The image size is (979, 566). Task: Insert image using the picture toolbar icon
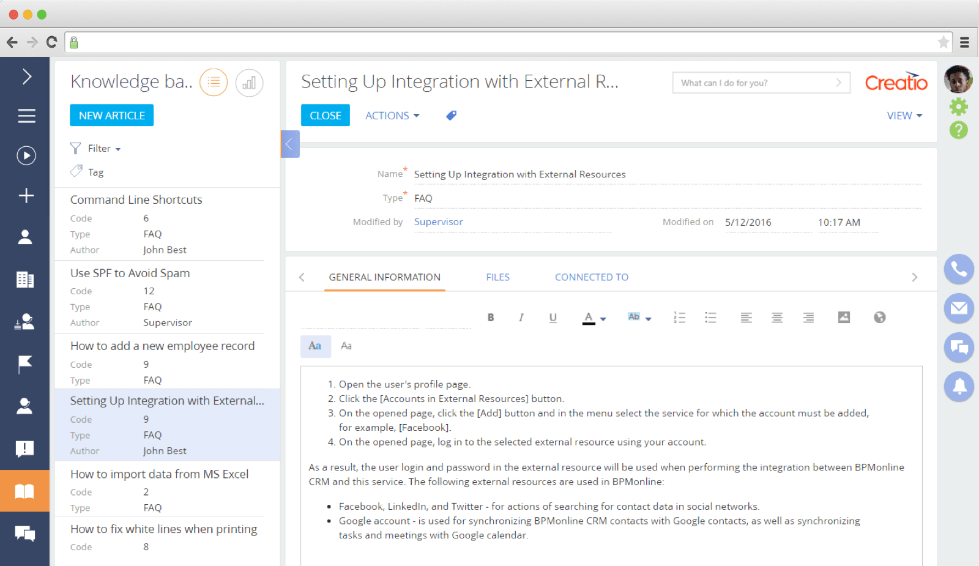(x=844, y=317)
